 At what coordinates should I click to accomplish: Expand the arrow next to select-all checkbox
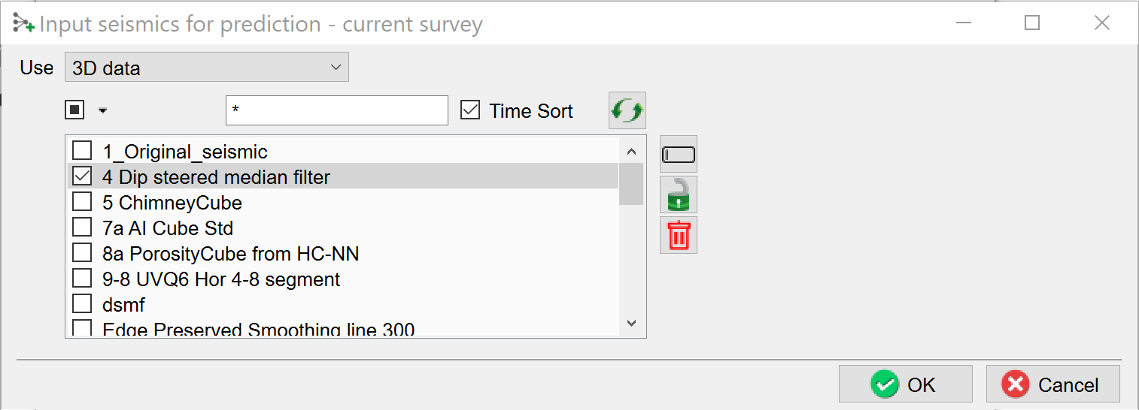[103, 111]
